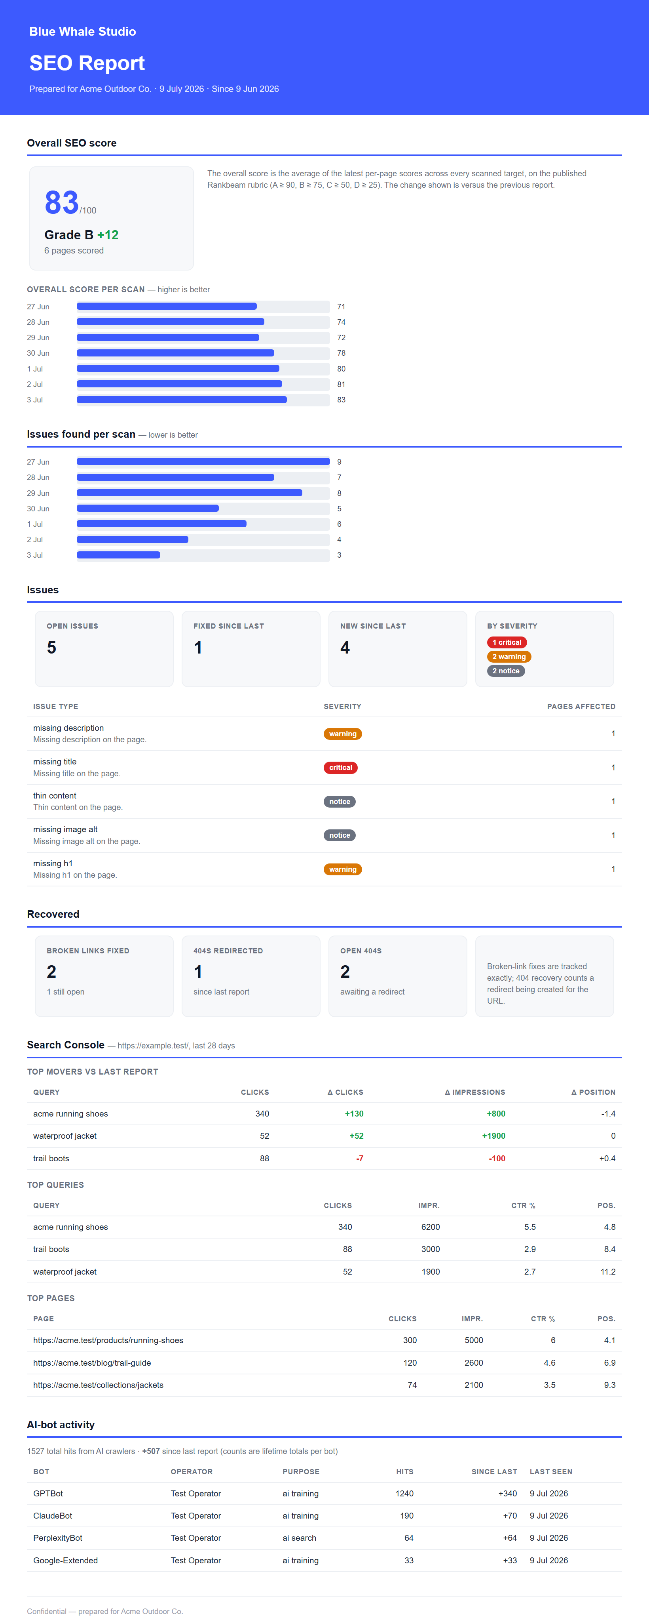Click the -7 clicks delta for trail boots
Screen dimensions: 649x1616
[x=359, y=1159]
